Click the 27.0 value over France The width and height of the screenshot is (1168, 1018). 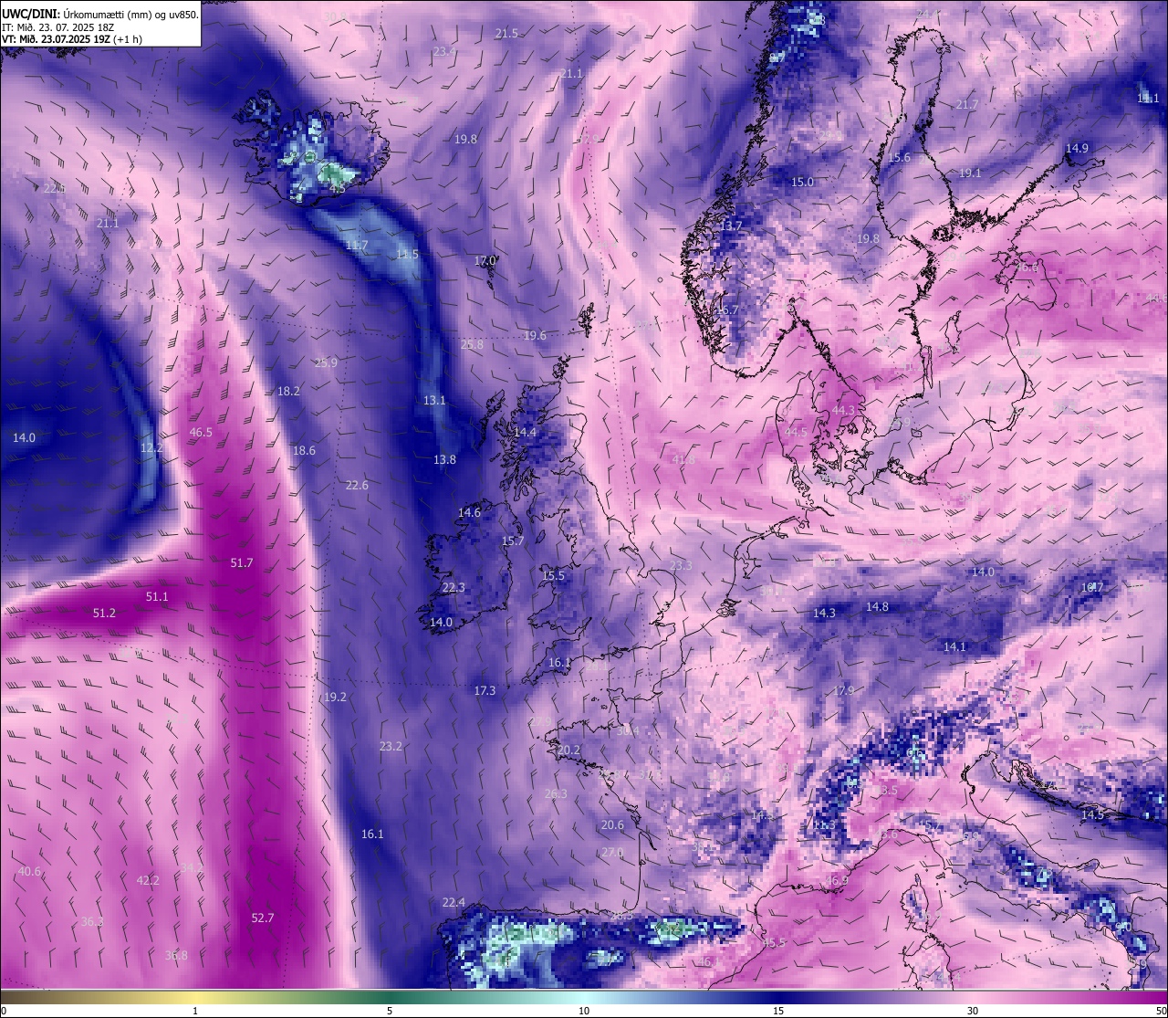click(x=612, y=852)
